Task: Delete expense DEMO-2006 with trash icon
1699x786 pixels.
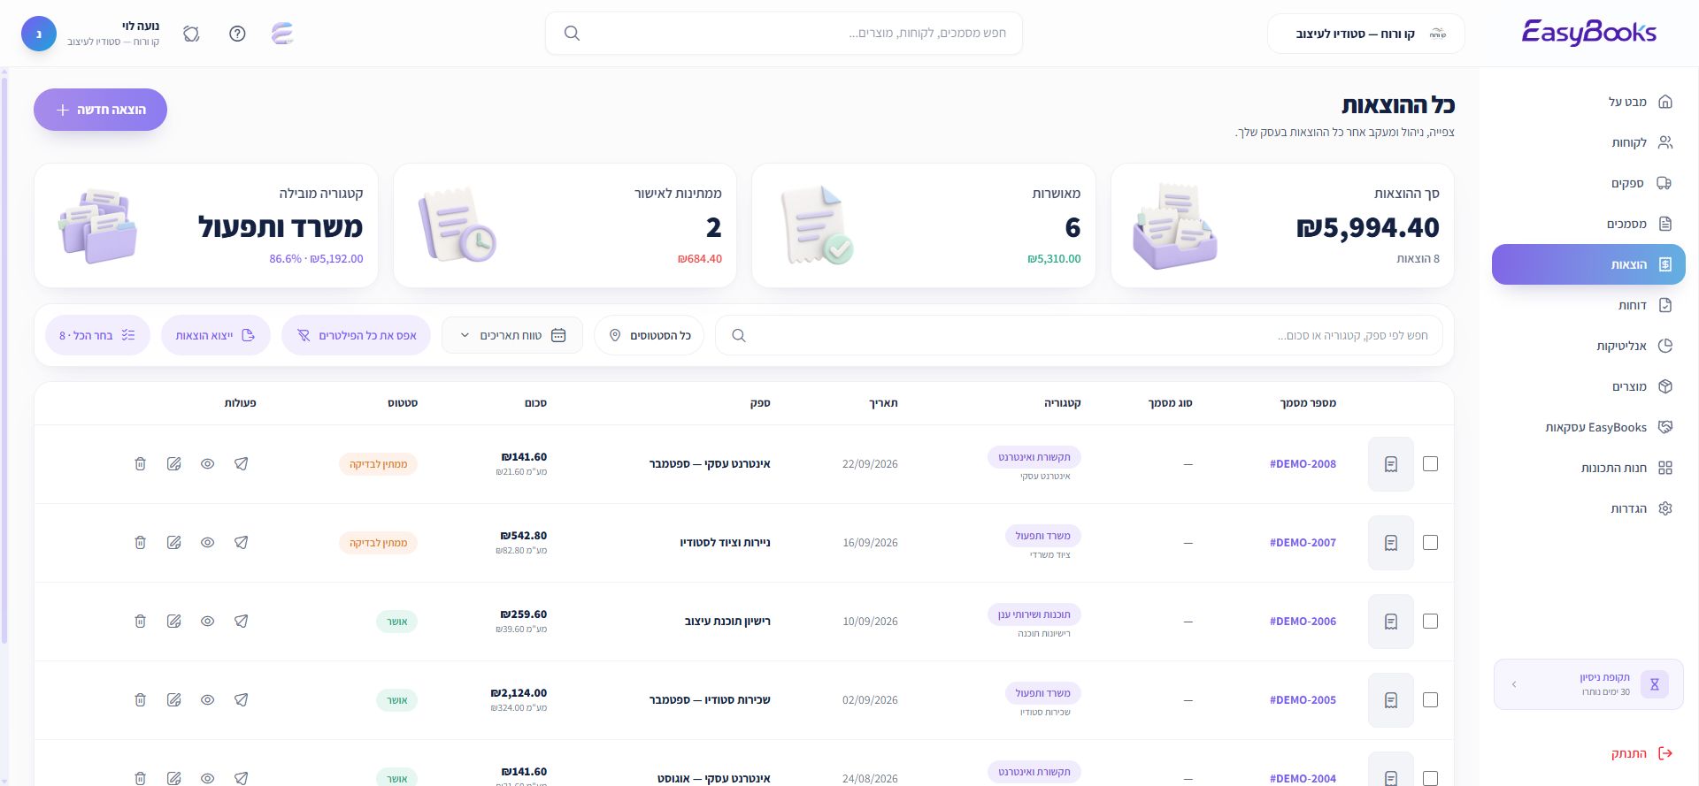Action: (x=140, y=622)
